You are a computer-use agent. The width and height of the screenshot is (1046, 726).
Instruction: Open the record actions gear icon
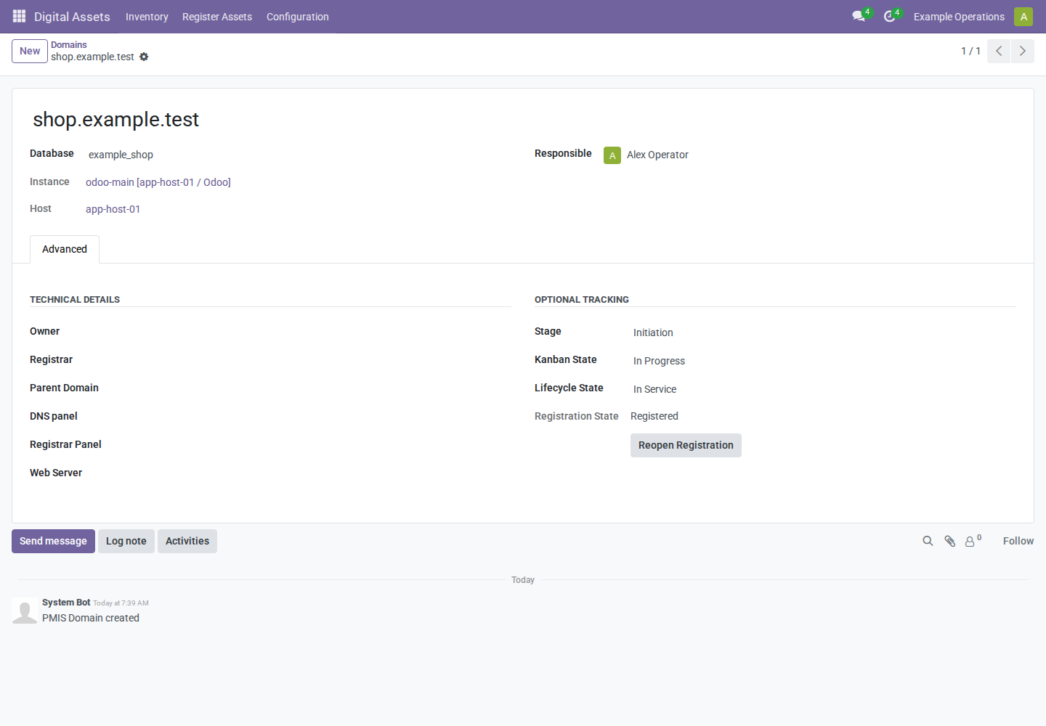(x=144, y=57)
